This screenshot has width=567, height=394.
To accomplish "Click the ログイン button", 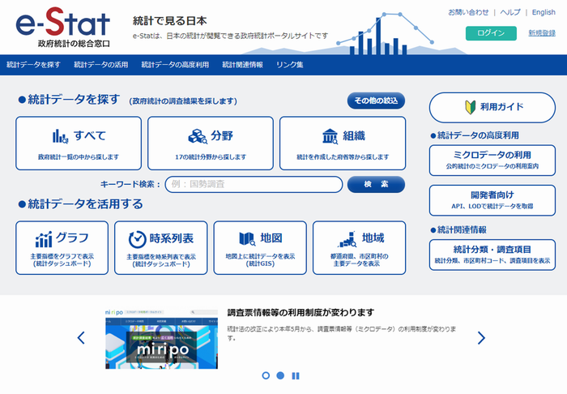I will pos(491,33).
